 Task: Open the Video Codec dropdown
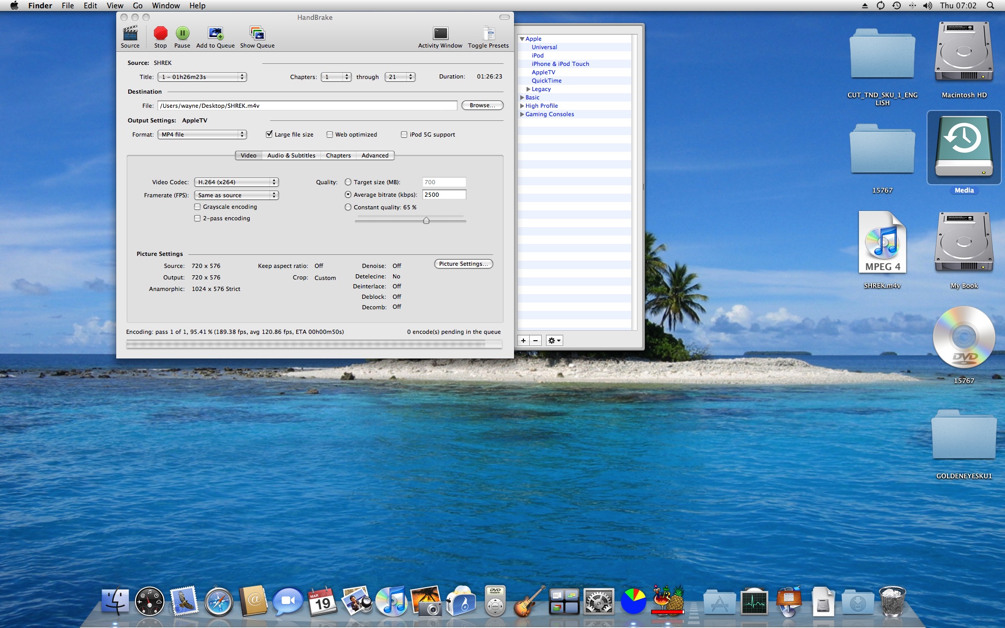236,182
